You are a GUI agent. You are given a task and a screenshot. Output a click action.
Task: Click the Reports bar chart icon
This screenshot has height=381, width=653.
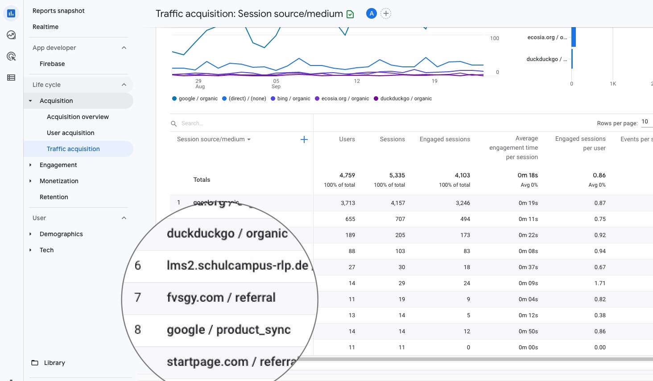coord(11,13)
